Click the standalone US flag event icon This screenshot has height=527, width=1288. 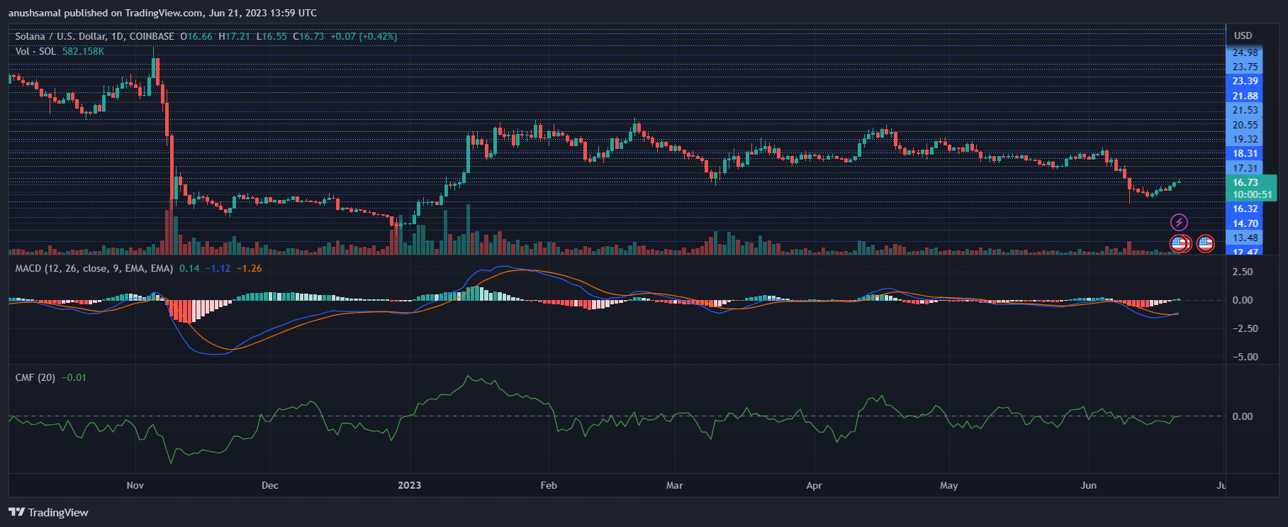pos(1205,243)
